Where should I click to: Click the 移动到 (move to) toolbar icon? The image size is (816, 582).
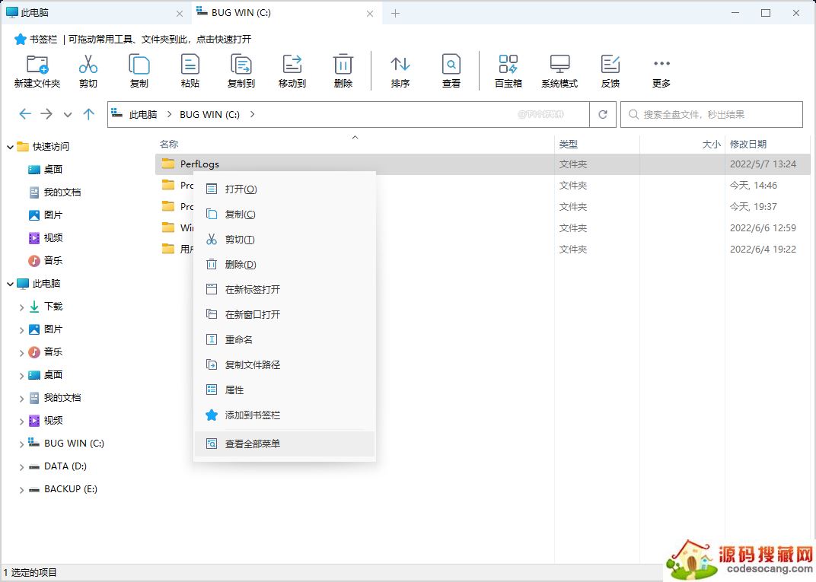pos(292,65)
